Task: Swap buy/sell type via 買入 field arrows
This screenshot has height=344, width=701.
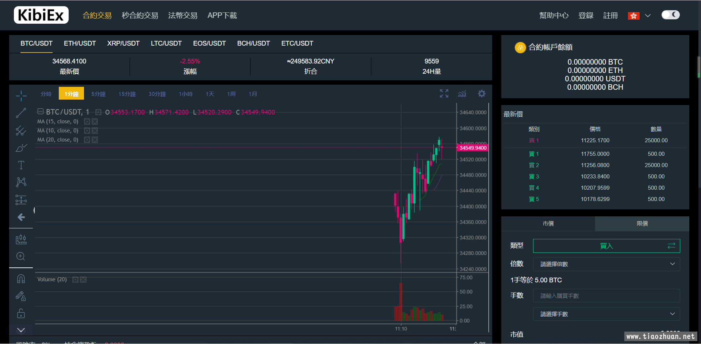Action: [x=671, y=246]
